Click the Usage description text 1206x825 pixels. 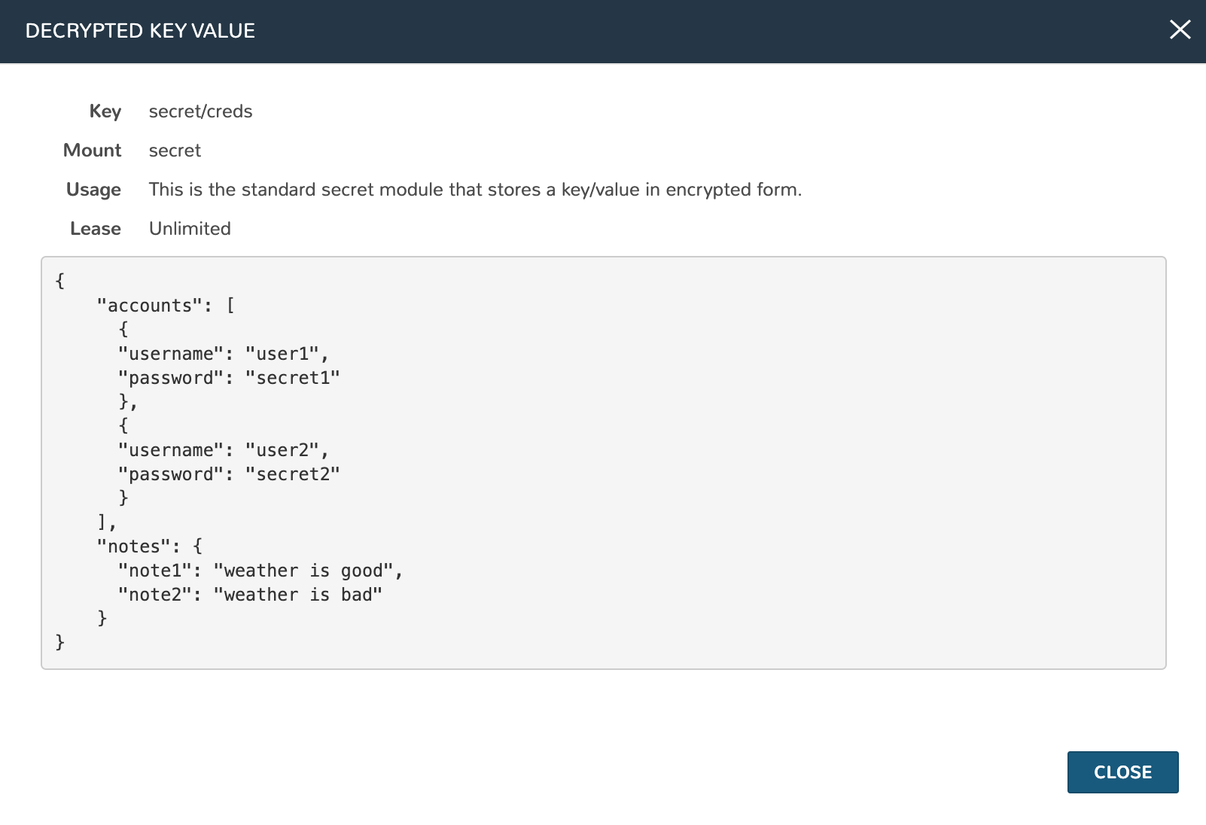[x=475, y=189]
